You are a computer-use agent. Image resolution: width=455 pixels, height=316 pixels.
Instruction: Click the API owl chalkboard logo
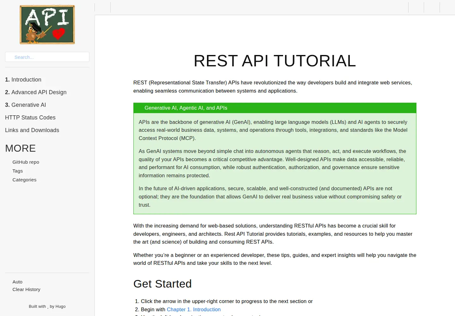[47, 25]
